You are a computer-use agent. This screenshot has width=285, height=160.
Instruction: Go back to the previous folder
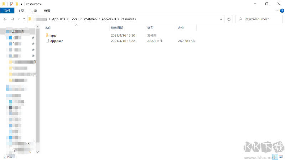(5, 19)
